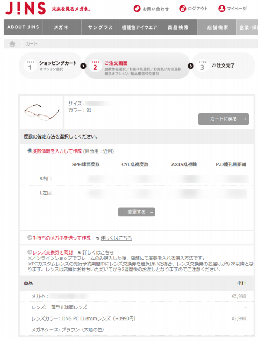This screenshot has height=341, width=258.
Task: Go to 商品検索 in navigation
Action: pos(178,27)
